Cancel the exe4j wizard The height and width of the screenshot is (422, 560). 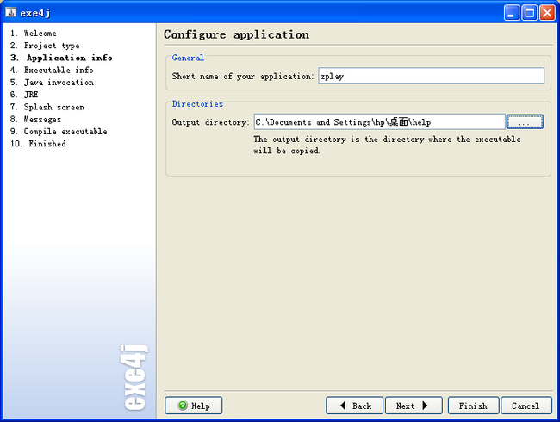[526, 406]
